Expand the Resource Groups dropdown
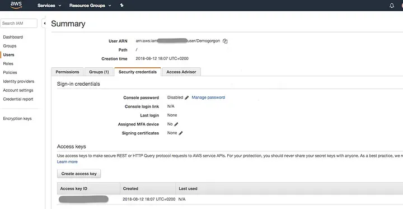403x209 pixels. pyautogui.click(x=90, y=6)
